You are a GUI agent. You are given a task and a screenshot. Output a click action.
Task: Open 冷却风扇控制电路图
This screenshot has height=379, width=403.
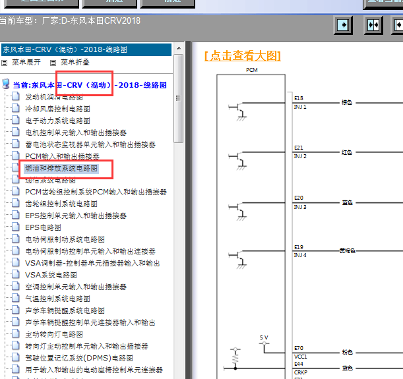[57, 109]
